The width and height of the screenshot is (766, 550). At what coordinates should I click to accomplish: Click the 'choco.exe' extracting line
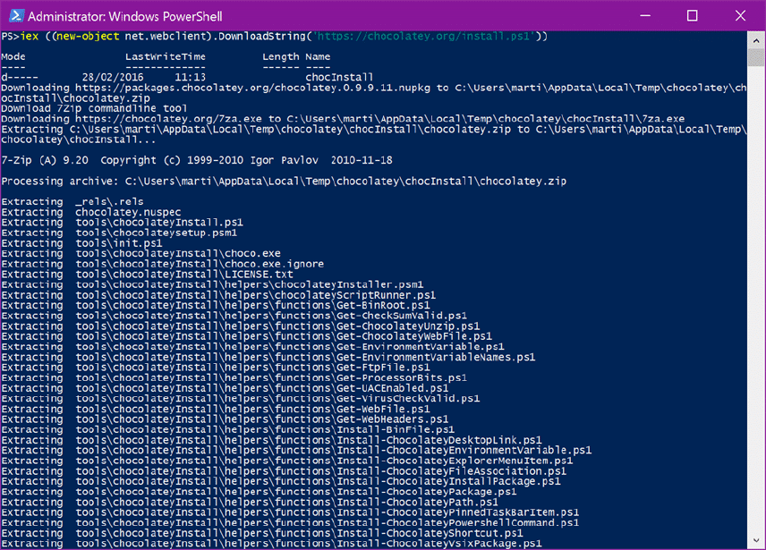pyautogui.click(x=140, y=254)
